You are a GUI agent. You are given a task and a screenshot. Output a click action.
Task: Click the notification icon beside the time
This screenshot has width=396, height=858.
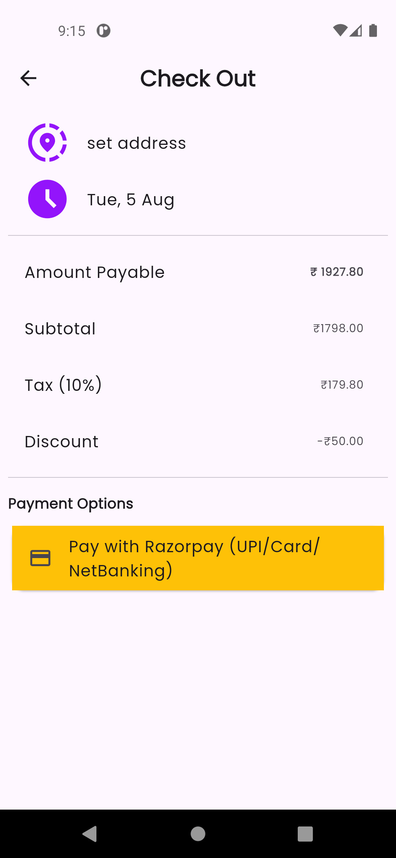coord(103,31)
